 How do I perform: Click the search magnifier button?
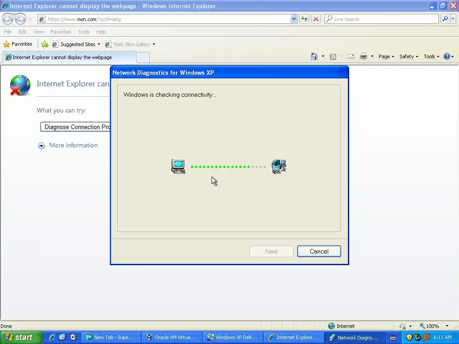coord(445,19)
